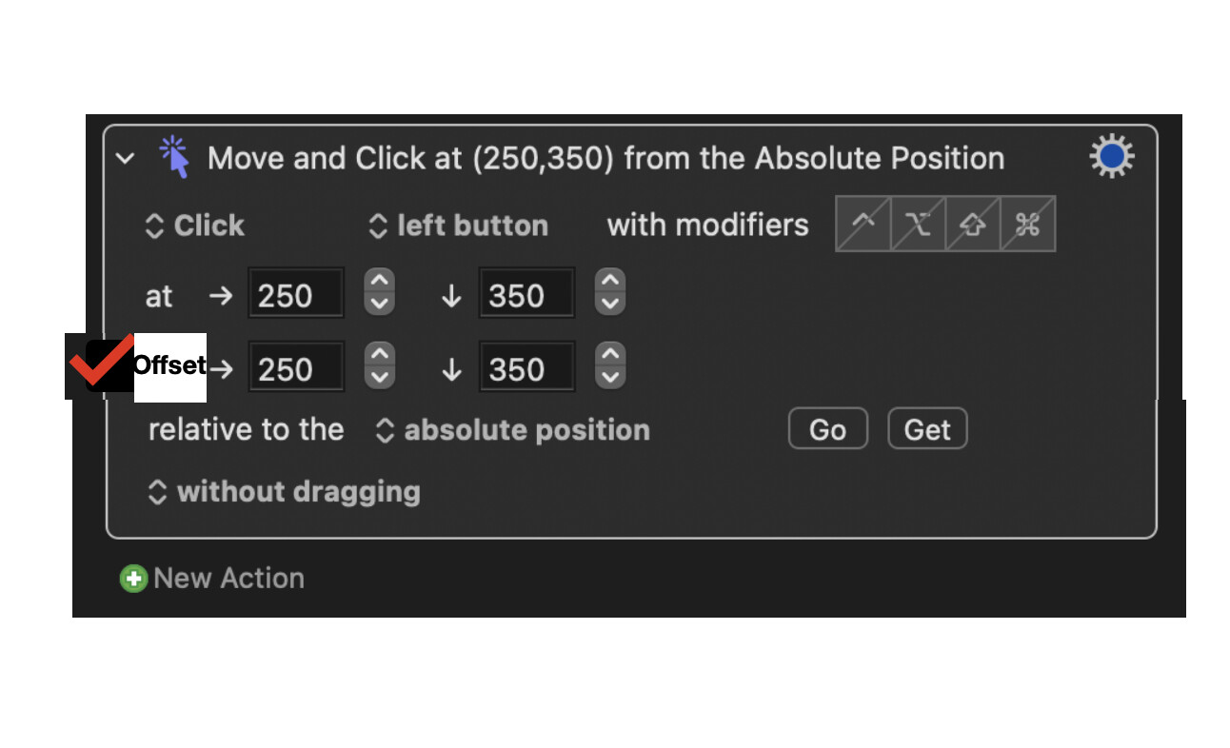Click the green plus New Action icon
1230x748 pixels.
coord(133,578)
